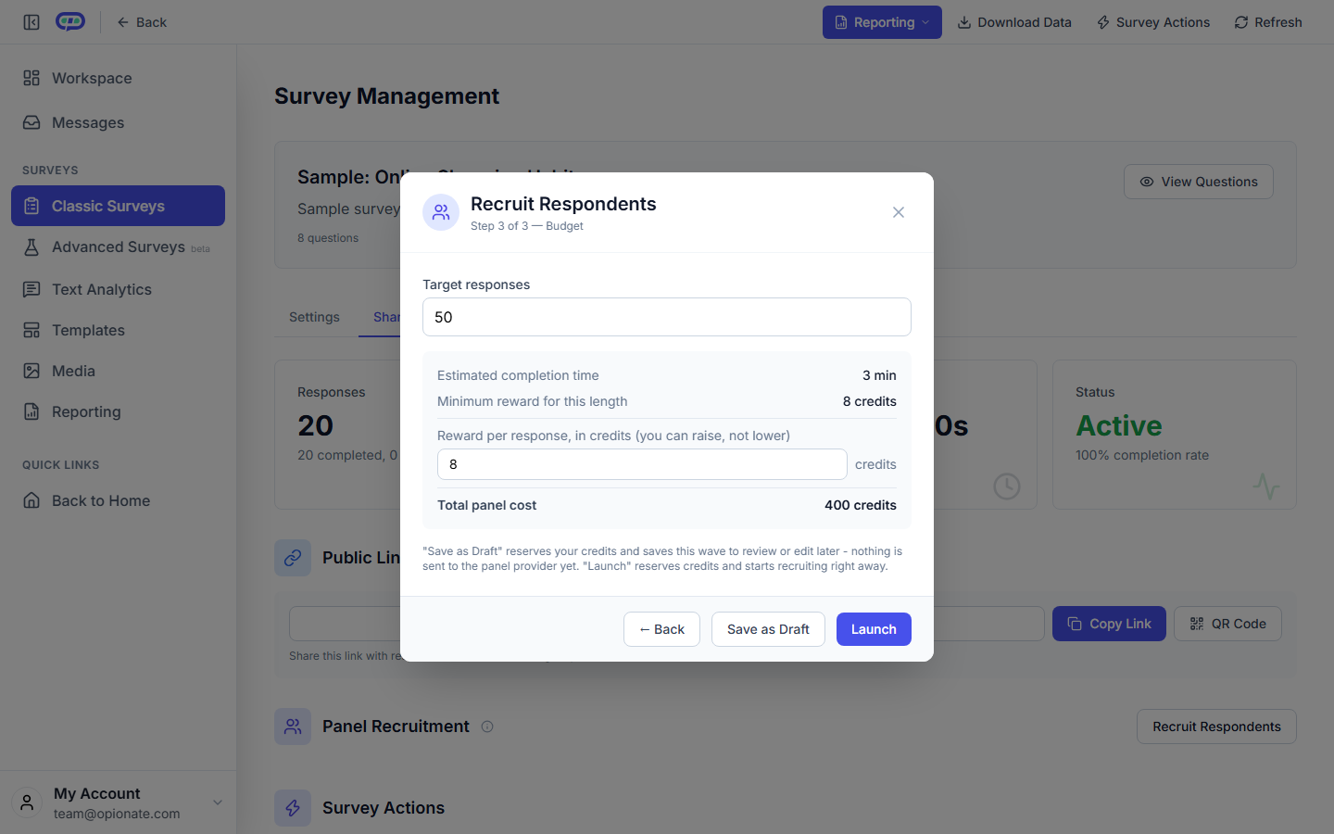Click Back to Home quick link
Image resolution: width=1334 pixels, height=834 pixels.
coord(119,500)
